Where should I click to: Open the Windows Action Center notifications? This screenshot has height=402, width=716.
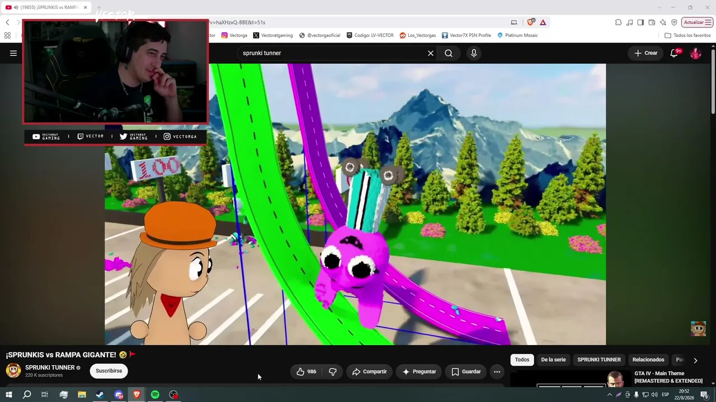[704, 395]
